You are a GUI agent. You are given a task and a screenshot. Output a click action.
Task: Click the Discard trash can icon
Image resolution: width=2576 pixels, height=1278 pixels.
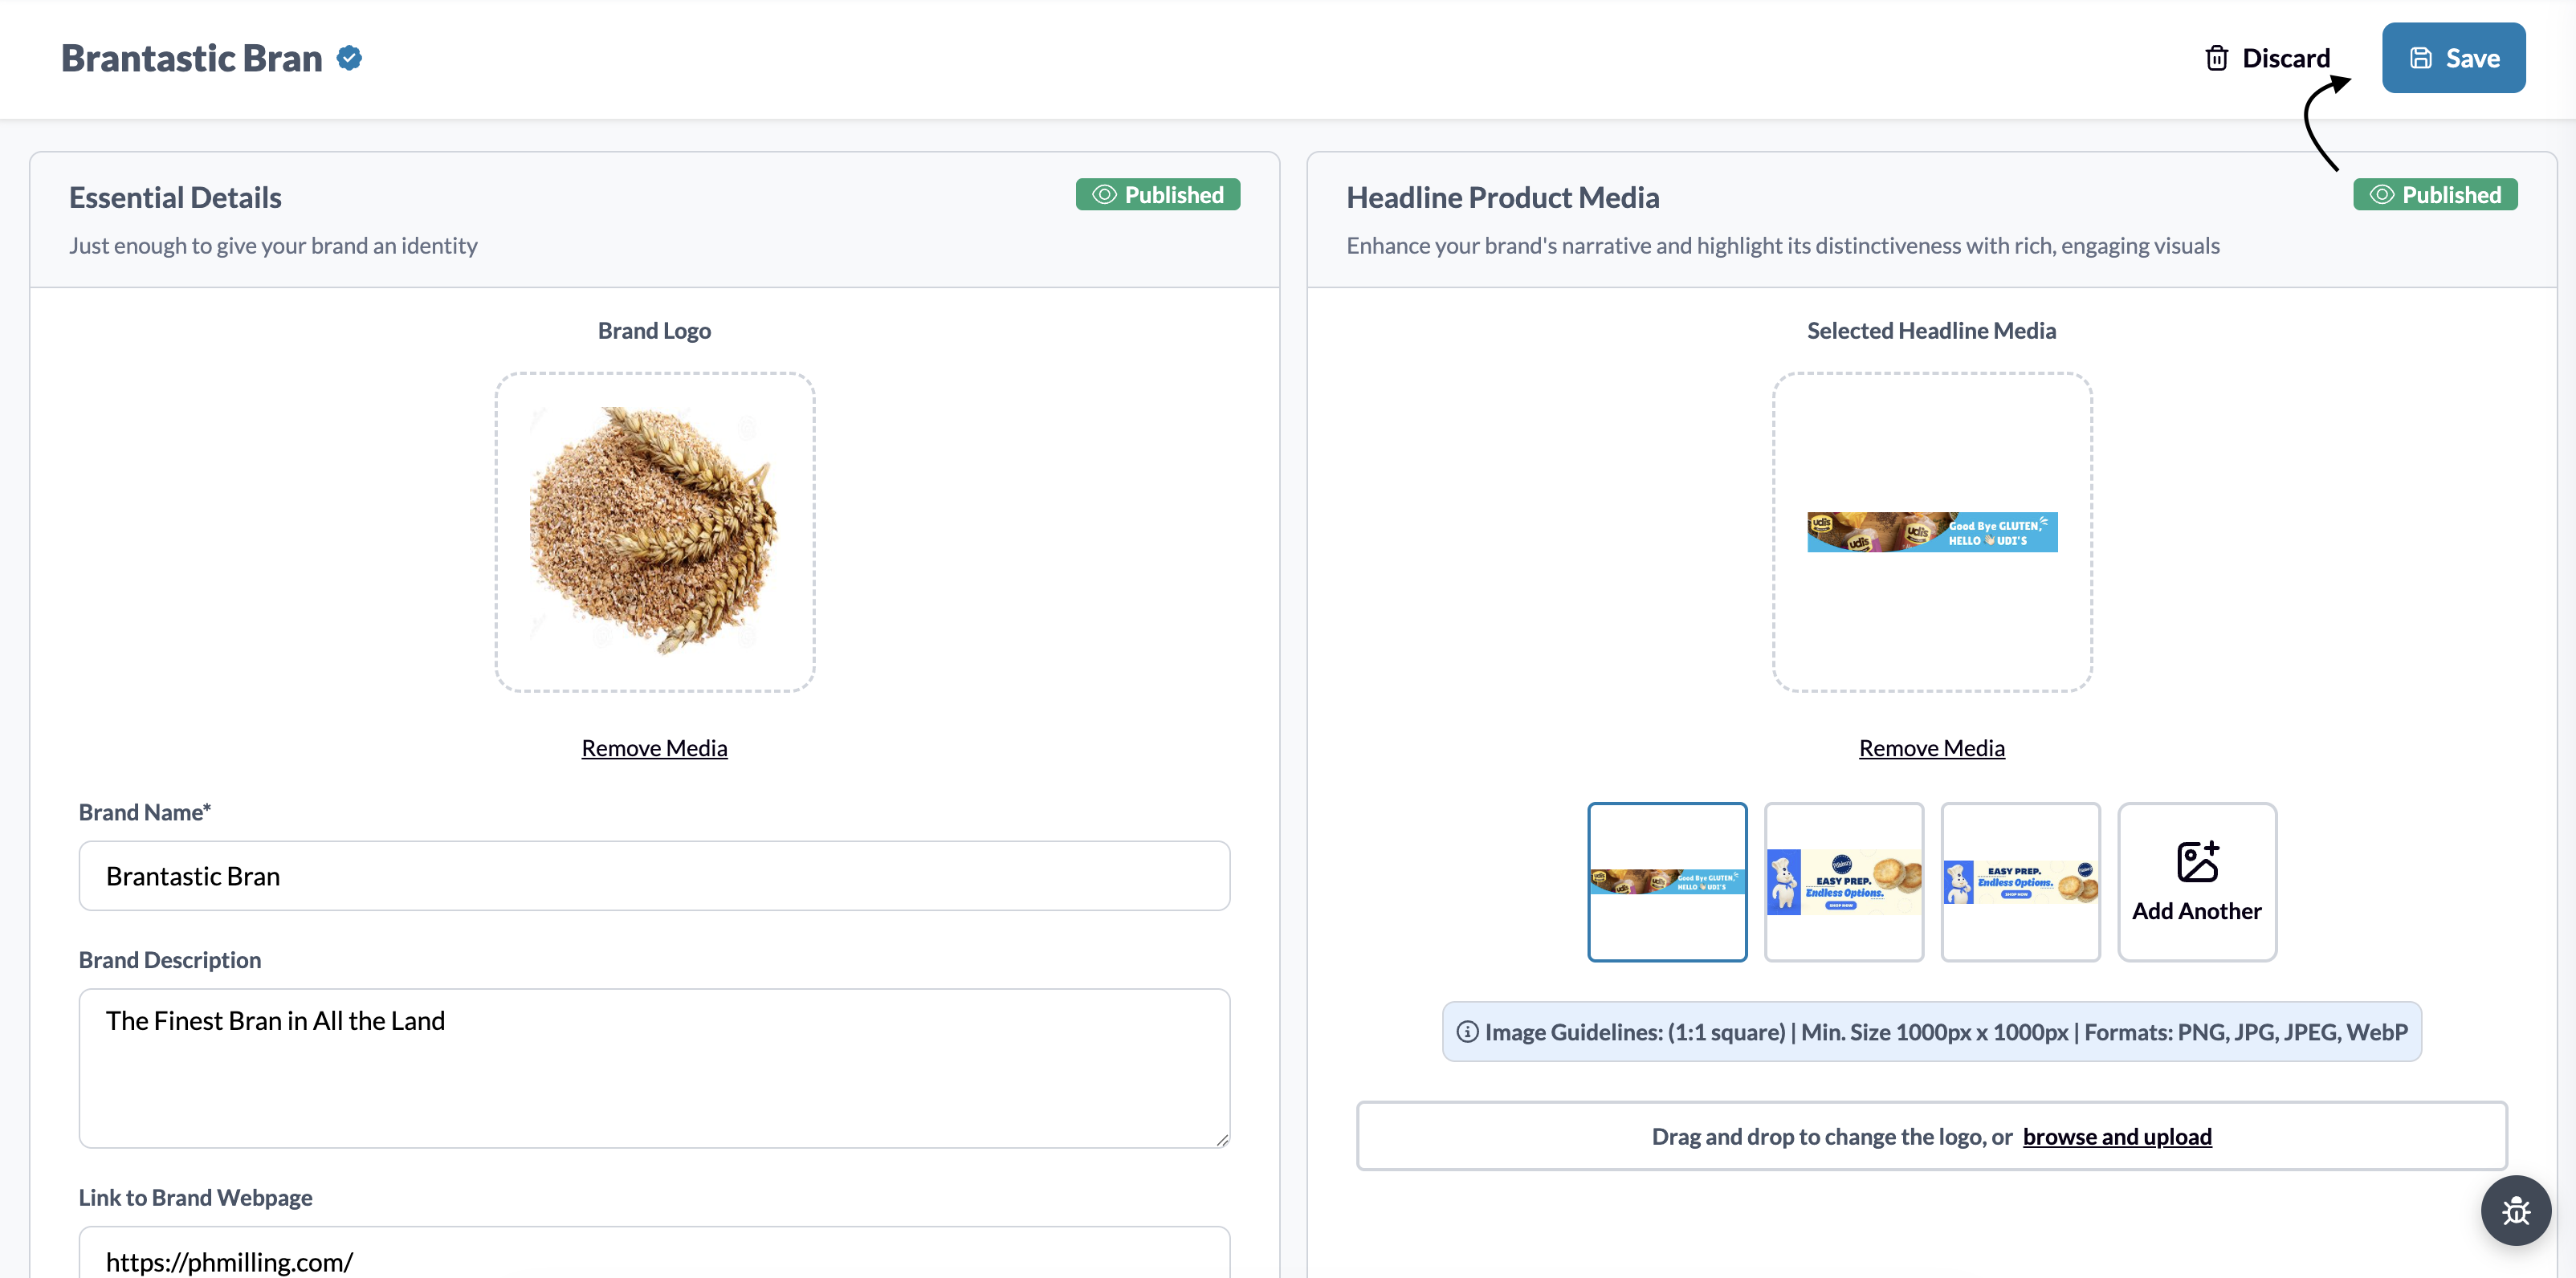coord(2216,58)
